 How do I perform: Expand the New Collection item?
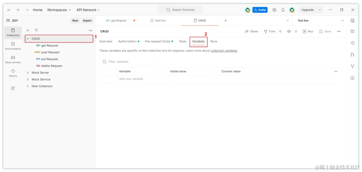coord(28,86)
